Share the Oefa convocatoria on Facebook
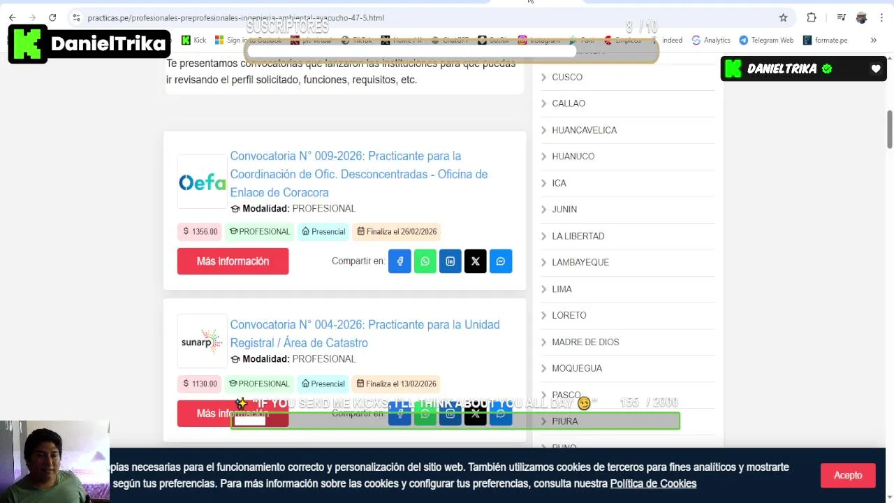894x503 pixels. coord(400,261)
